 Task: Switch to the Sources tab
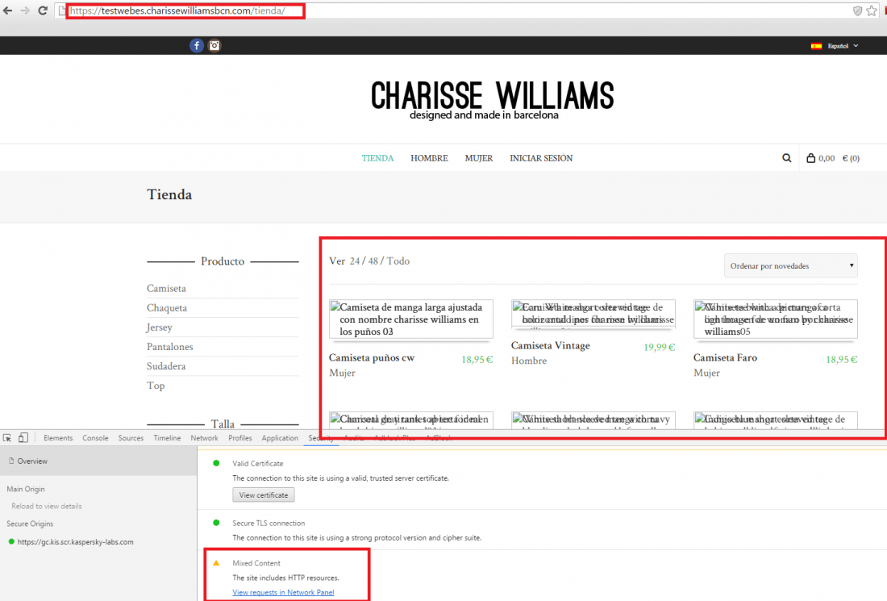click(x=131, y=438)
